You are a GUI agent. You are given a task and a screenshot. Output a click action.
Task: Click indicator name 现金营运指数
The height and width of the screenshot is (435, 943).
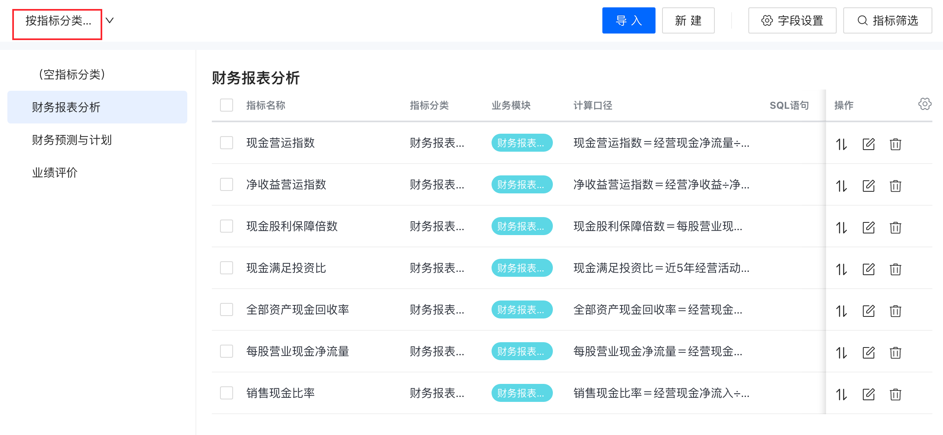(x=281, y=143)
